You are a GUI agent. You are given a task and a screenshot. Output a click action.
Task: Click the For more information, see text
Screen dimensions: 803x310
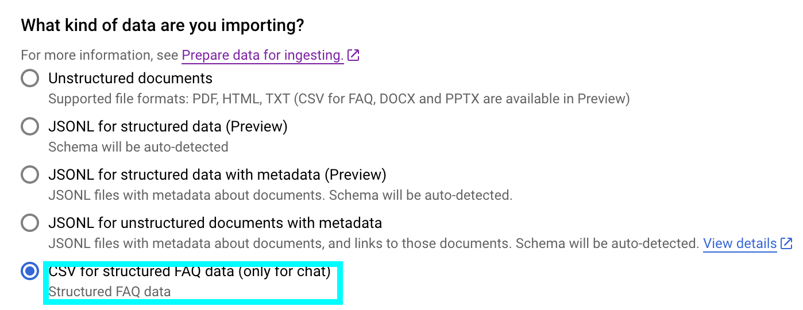click(x=100, y=56)
